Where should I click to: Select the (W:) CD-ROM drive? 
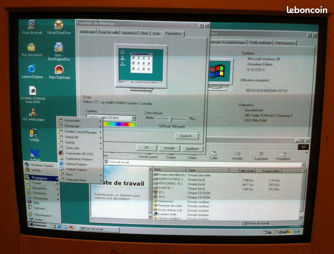coord(159,197)
